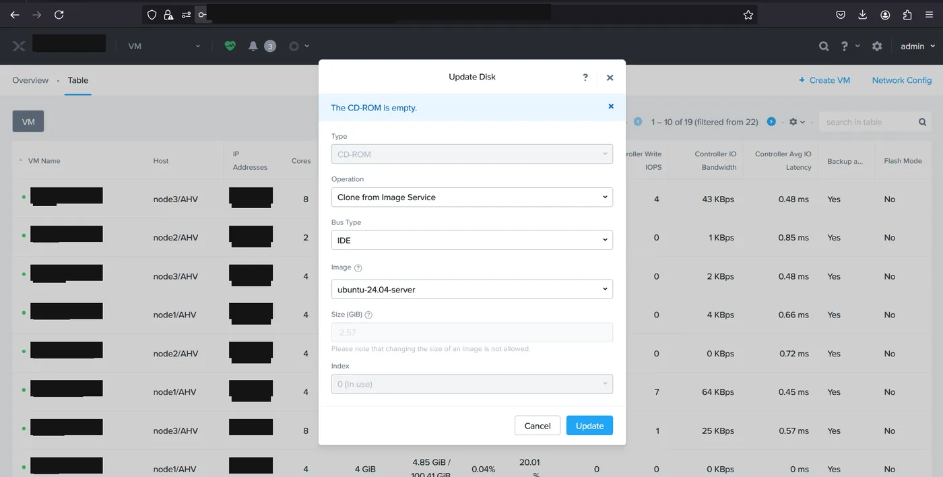Dismiss the CD-ROM is empty notice
943x477 pixels.
coord(611,106)
